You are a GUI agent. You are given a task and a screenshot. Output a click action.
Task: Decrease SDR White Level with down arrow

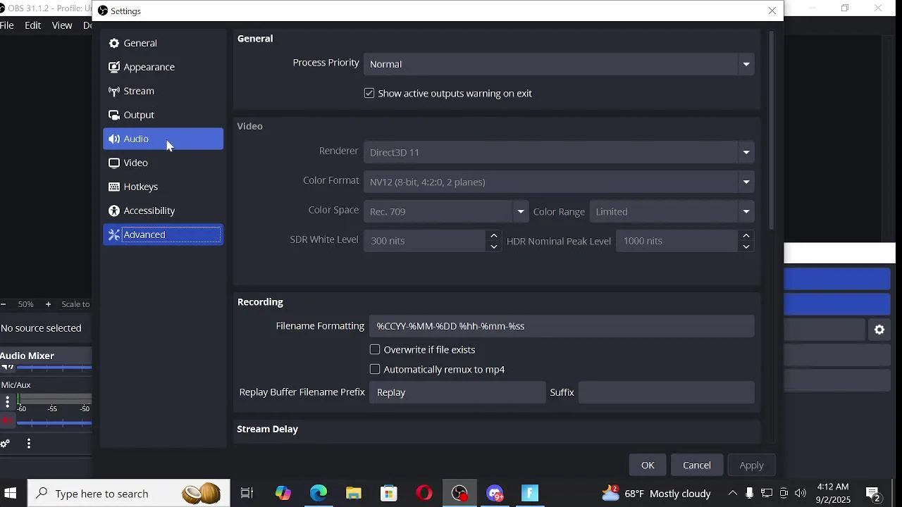click(x=493, y=246)
